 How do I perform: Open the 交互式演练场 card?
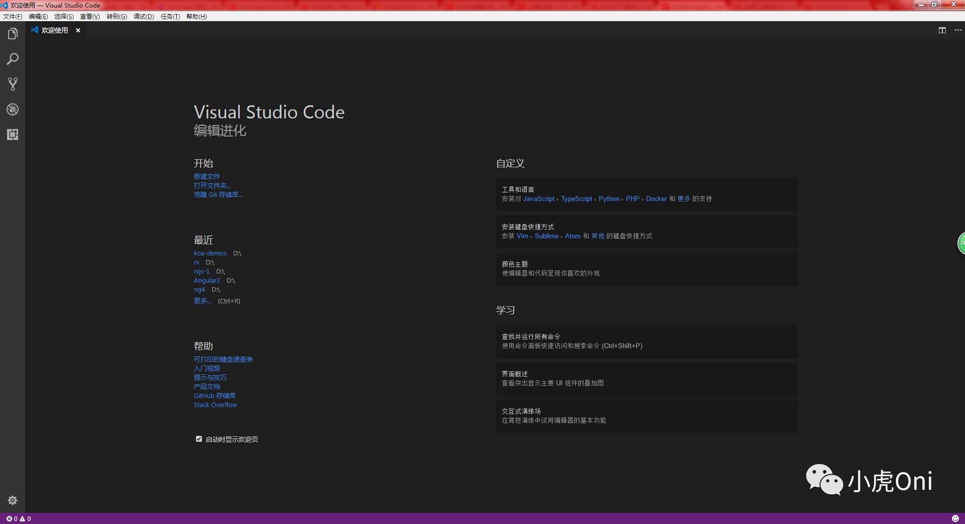647,416
